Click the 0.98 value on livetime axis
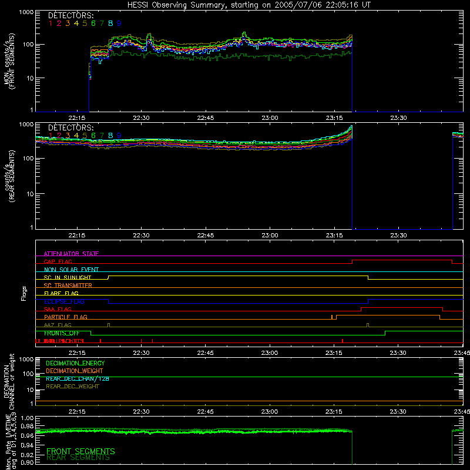 pos(27,426)
